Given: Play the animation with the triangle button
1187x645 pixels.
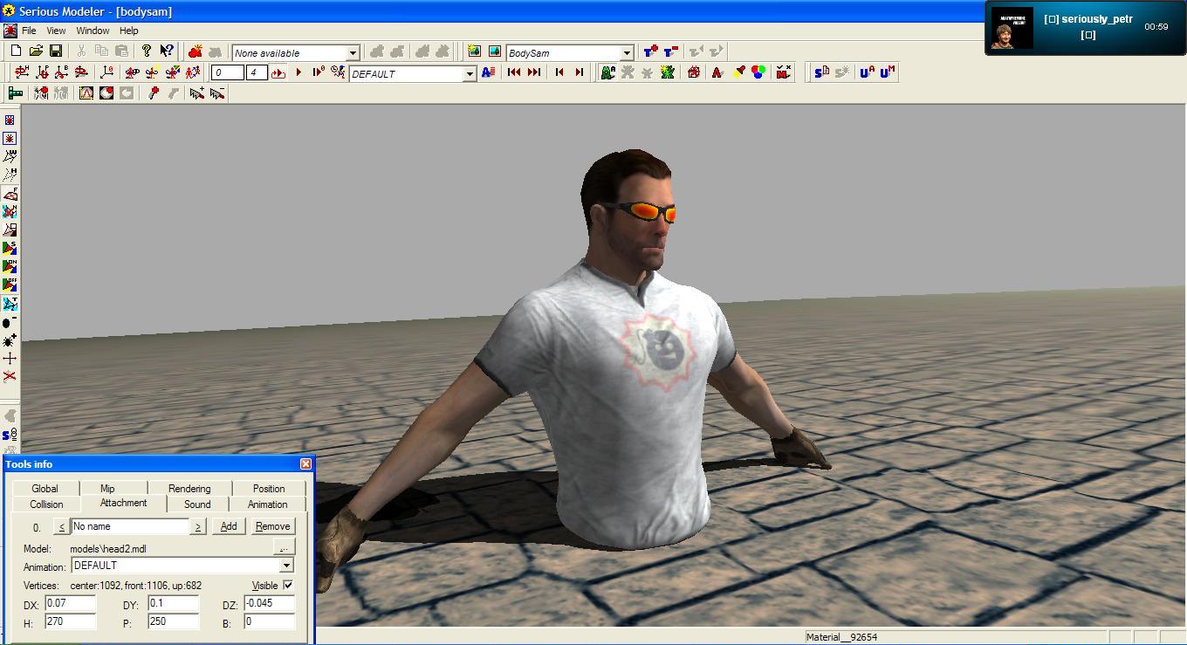Looking at the screenshot, I should coord(298,72).
